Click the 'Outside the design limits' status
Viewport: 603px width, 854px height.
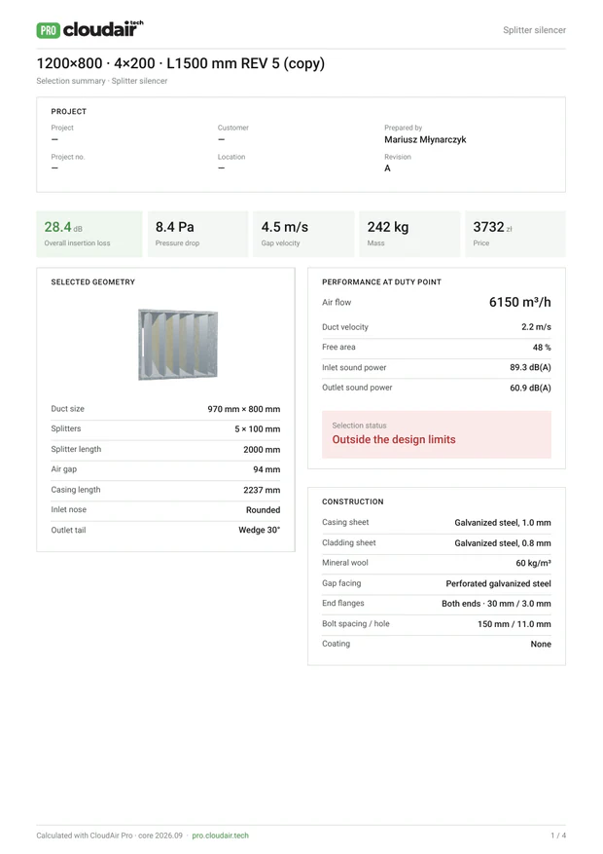click(394, 439)
